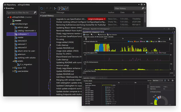Click Clear Selection in diagnostics toolbar
The width and height of the screenshot is (181, 112).
pos(112,34)
